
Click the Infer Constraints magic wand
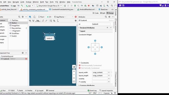tap(46, 21)
